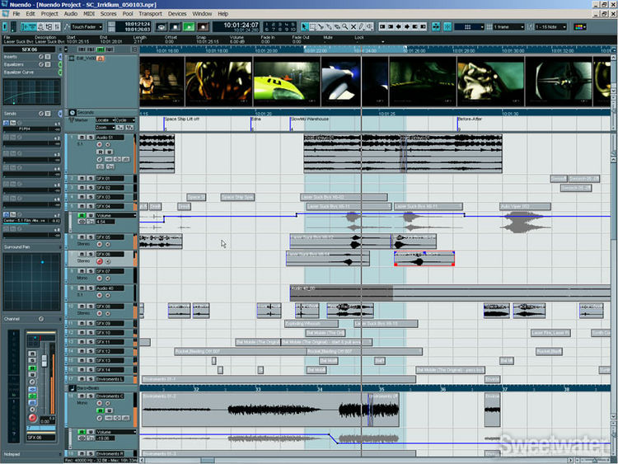Open the Pool menu
Image resolution: width=618 pixels, height=464 pixels.
(x=128, y=14)
